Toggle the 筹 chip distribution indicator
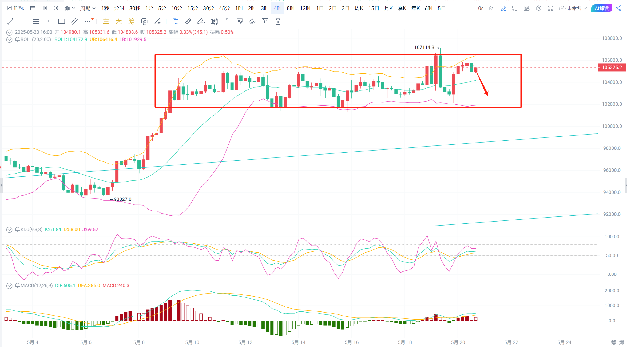Screen dimensions: 627x347 [x=132, y=21]
